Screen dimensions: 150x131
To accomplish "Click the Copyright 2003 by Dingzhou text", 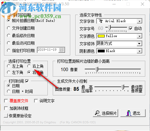I will click(29, 122).
